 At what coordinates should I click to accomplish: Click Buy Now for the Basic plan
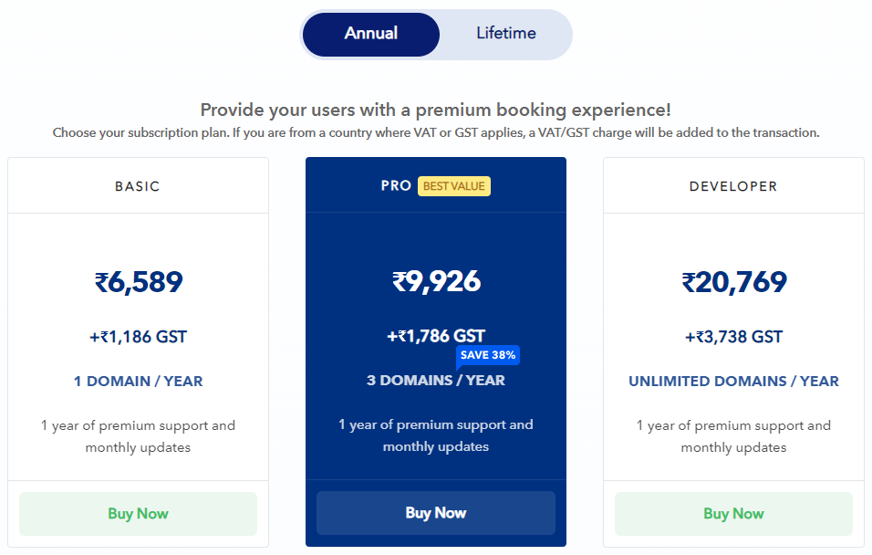point(138,513)
